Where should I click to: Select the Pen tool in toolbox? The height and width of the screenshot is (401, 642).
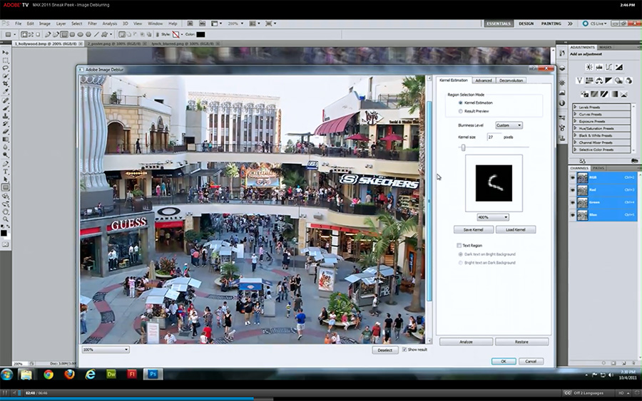tap(5, 164)
